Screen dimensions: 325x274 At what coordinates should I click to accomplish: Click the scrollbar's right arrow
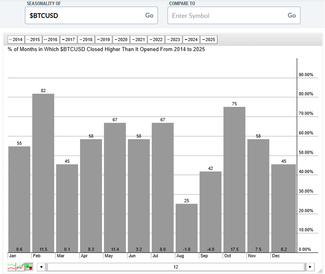coord(310,267)
